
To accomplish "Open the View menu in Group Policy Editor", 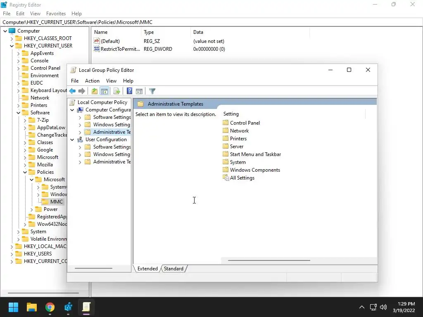I will [111, 81].
